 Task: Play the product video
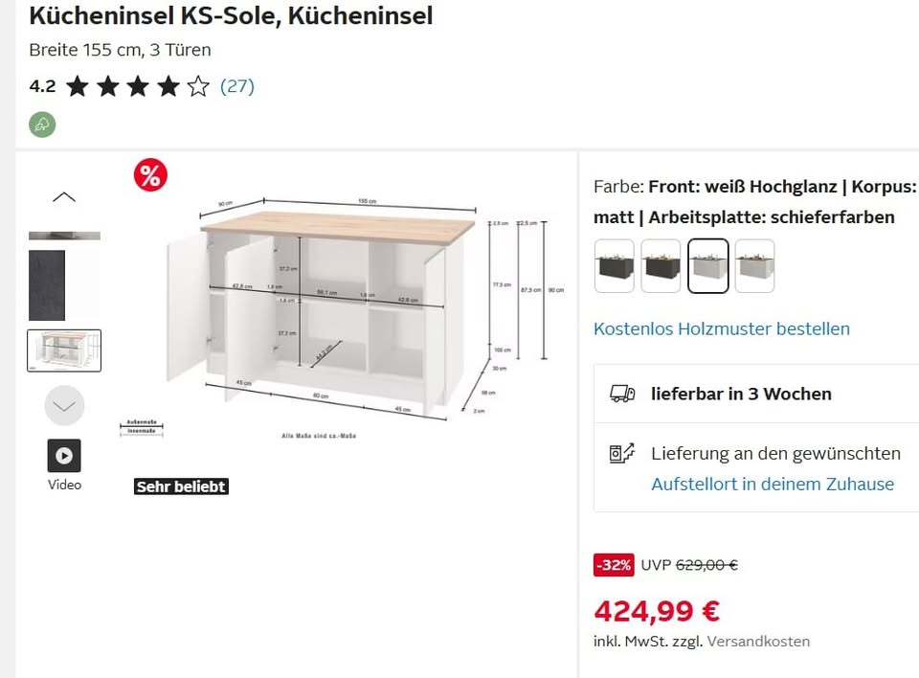click(x=64, y=456)
